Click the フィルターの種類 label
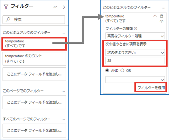This screenshot has height=140, width=169. pos(119,28)
